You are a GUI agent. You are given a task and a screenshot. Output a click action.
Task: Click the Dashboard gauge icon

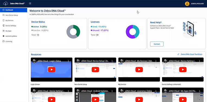click(4, 10)
